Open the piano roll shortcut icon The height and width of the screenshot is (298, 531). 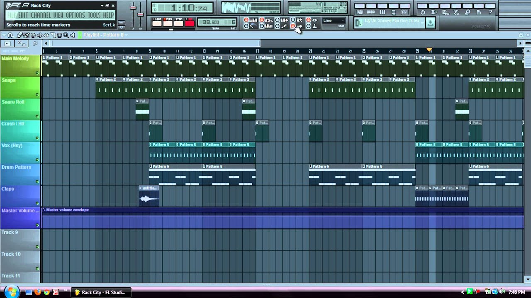point(382,12)
